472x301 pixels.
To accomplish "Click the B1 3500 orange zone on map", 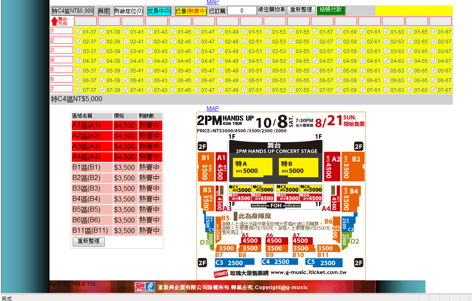I will click(x=206, y=167).
